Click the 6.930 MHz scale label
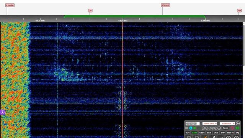This screenshot has width=245, height=138. tap(40, 20)
